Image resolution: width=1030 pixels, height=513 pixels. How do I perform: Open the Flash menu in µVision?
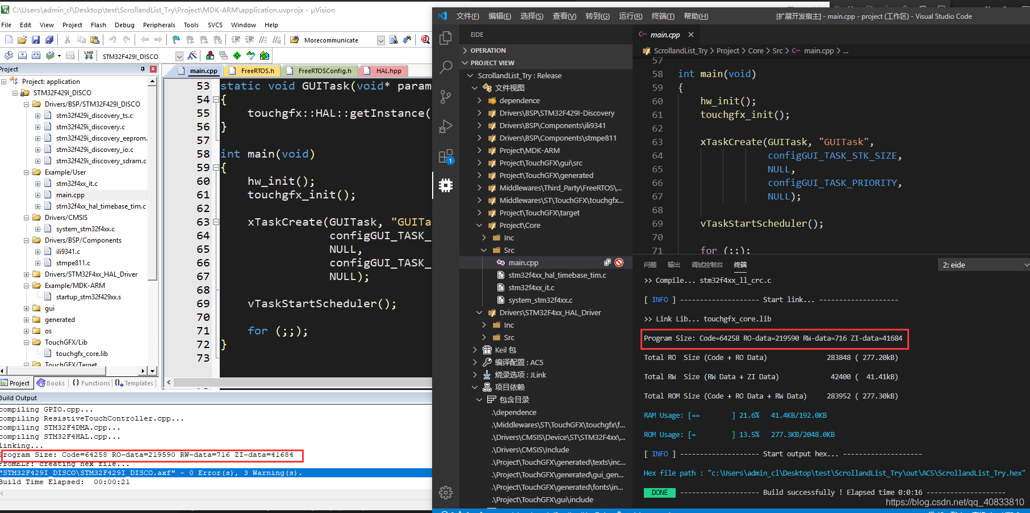[x=98, y=25]
